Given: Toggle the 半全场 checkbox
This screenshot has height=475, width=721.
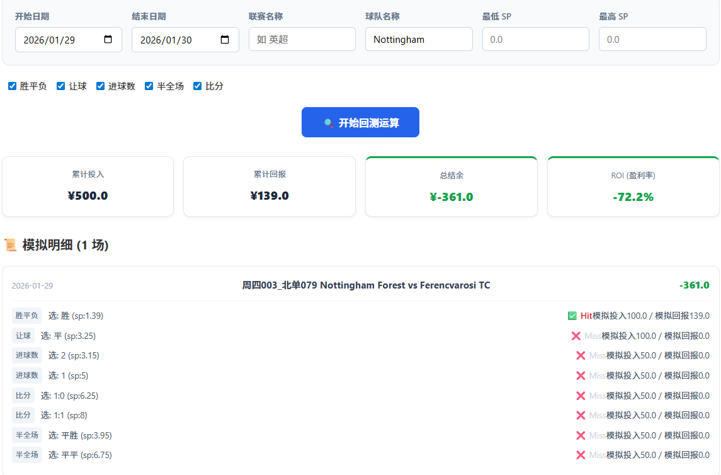Looking at the screenshot, I should click(x=149, y=86).
